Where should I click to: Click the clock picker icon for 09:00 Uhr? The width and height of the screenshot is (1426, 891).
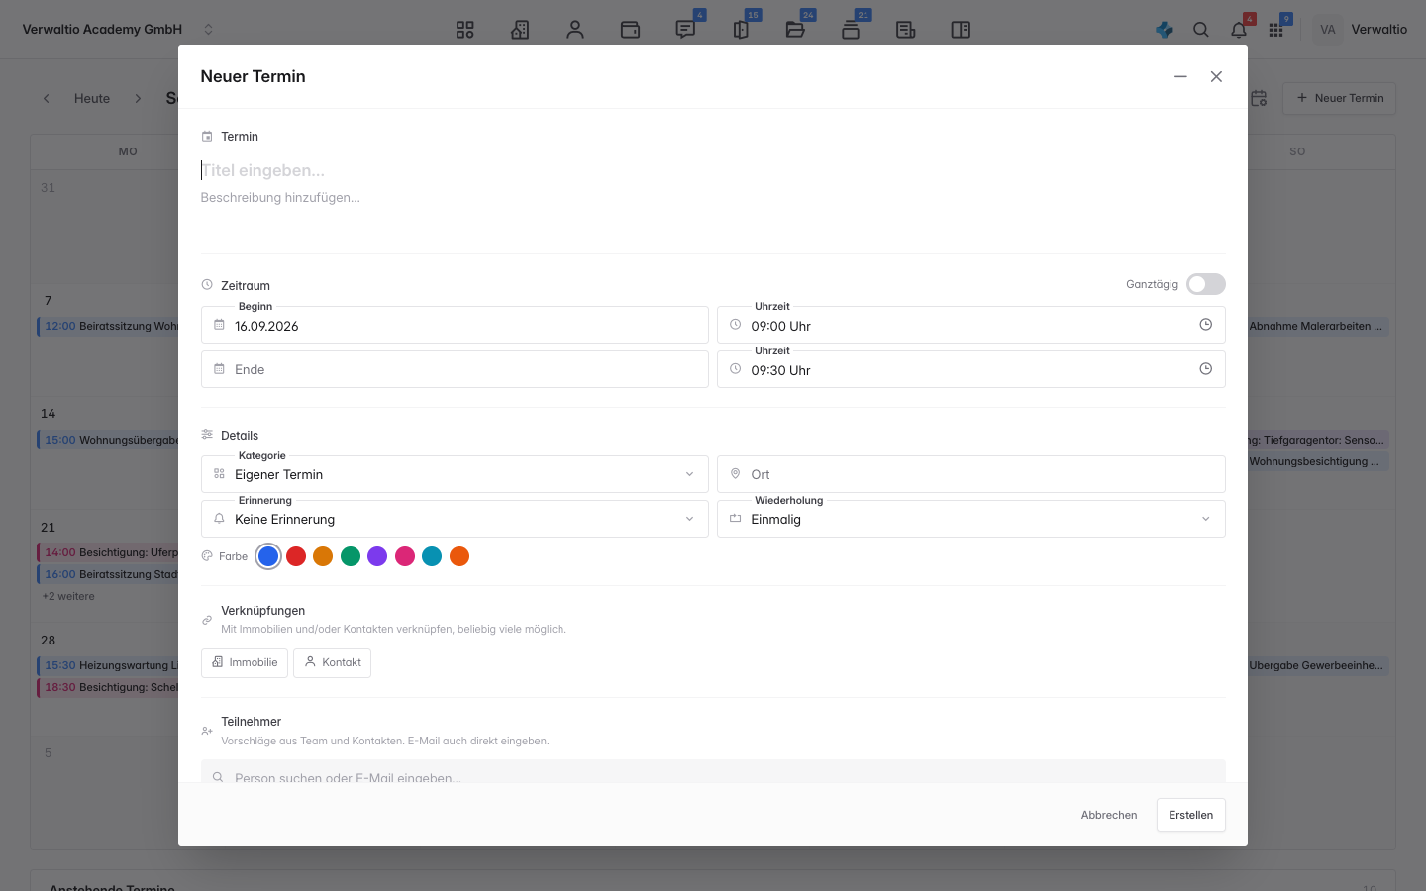(1206, 325)
